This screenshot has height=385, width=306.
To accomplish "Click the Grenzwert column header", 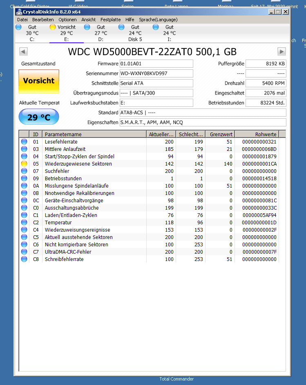I will (x=220, y=134).
